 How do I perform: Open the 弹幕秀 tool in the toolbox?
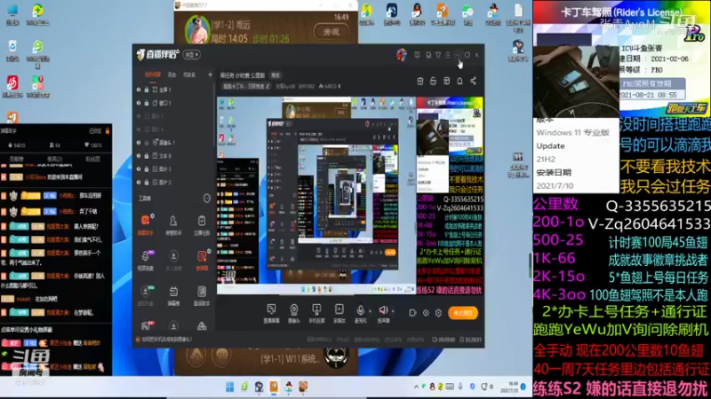(x=173, y=295)
